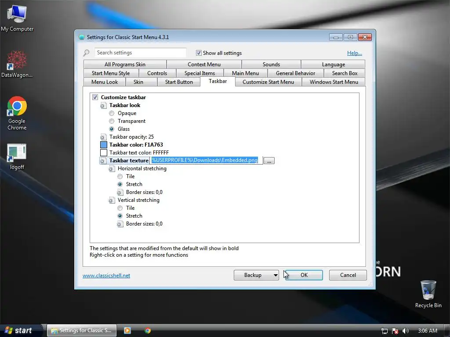Click the gear icon next to Taskbar look
450x337 pixels.
(103, 105)
